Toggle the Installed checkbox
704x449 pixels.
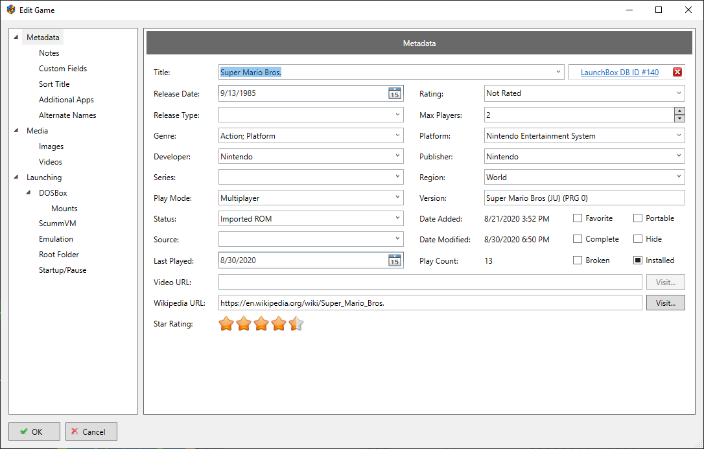pyautogui.click(x=637, y=260)
